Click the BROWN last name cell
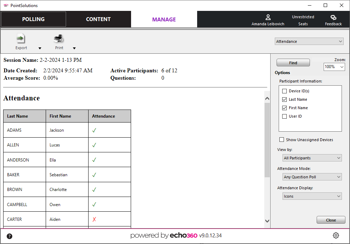350x244 pixels. point(25,189)
